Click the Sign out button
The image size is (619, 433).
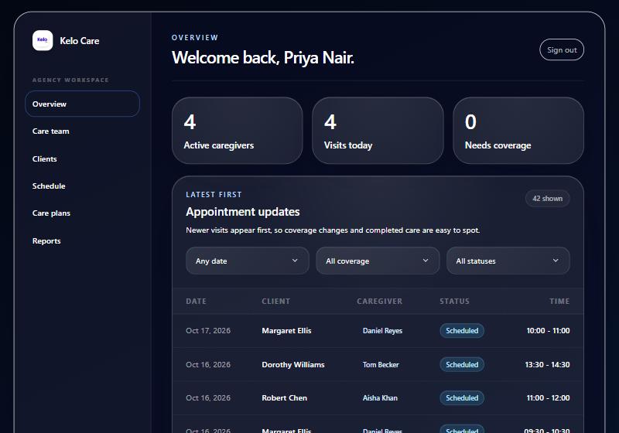pos(562,49)
